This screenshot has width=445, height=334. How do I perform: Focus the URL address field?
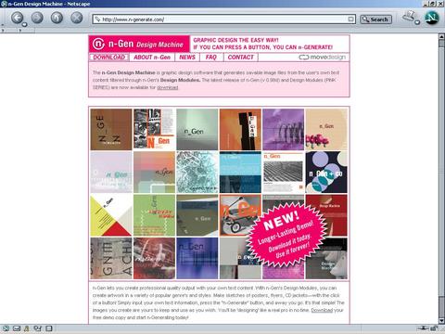223,19
